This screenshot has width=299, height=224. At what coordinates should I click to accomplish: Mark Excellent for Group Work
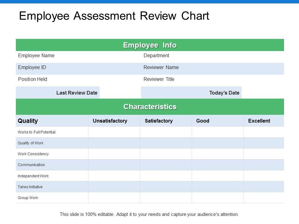tap(264, 198)
